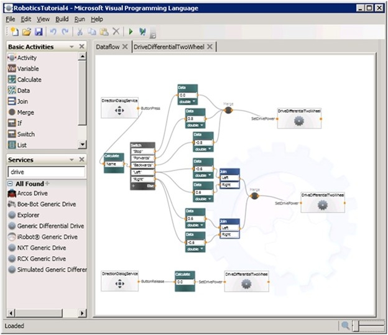Select Simulated Generic Differential service

coord(47,270)
